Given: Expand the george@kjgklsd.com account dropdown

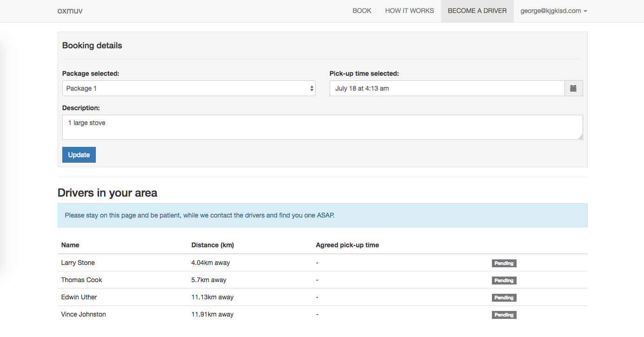Looking at the screenshot, I should [553, 11].
